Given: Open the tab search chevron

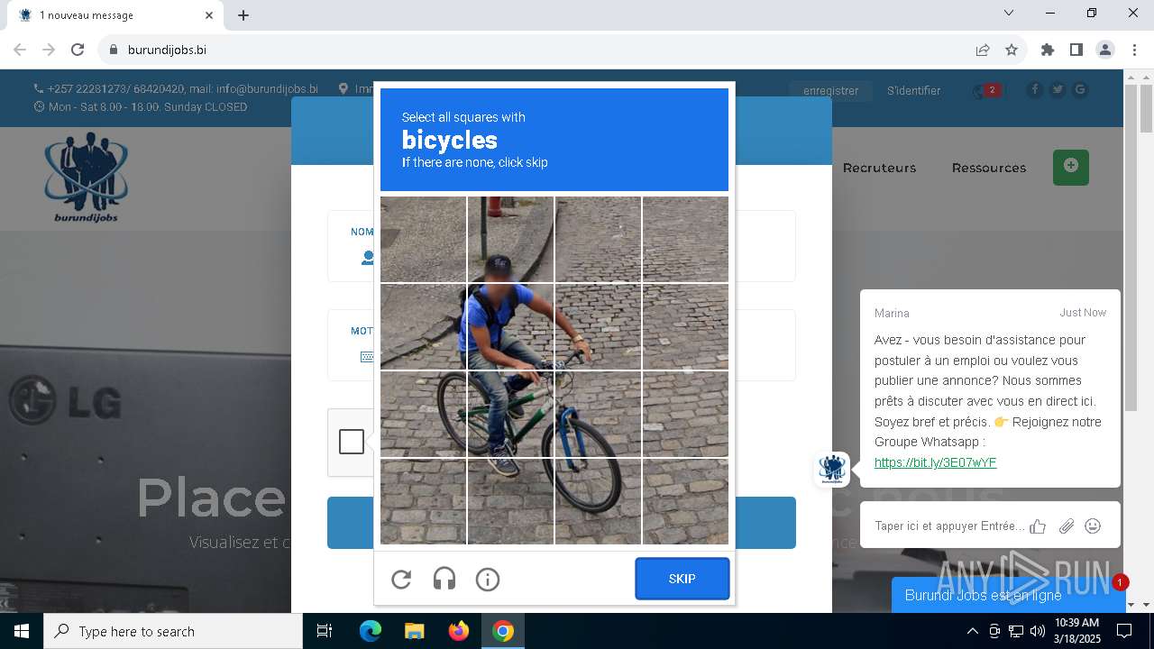Looking at the screenshot, I should click(1009, 13).
